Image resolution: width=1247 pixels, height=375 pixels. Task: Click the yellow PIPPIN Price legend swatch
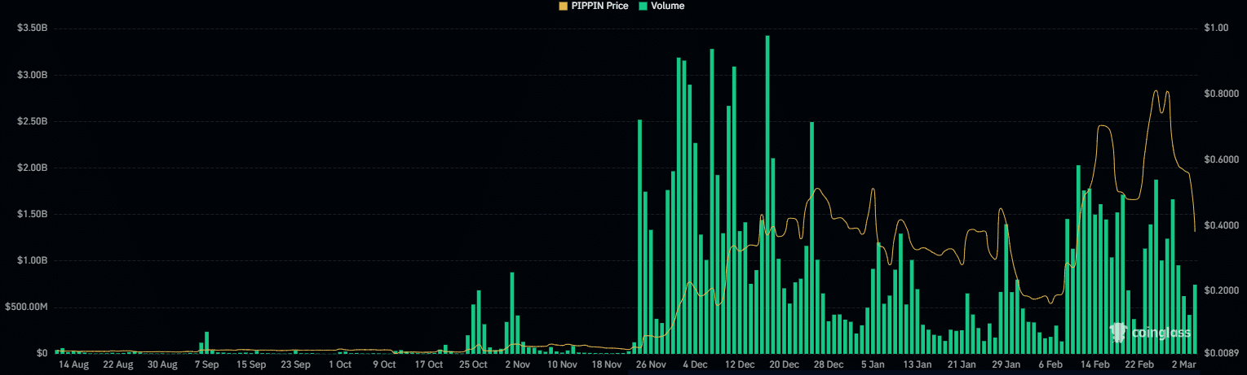[563, 6]
